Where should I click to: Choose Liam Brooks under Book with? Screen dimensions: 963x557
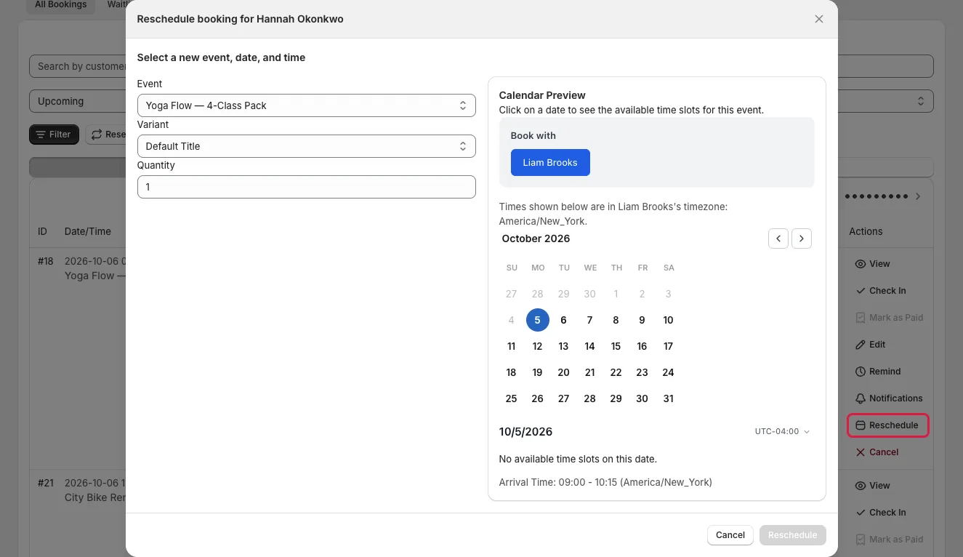coord(550,163)
